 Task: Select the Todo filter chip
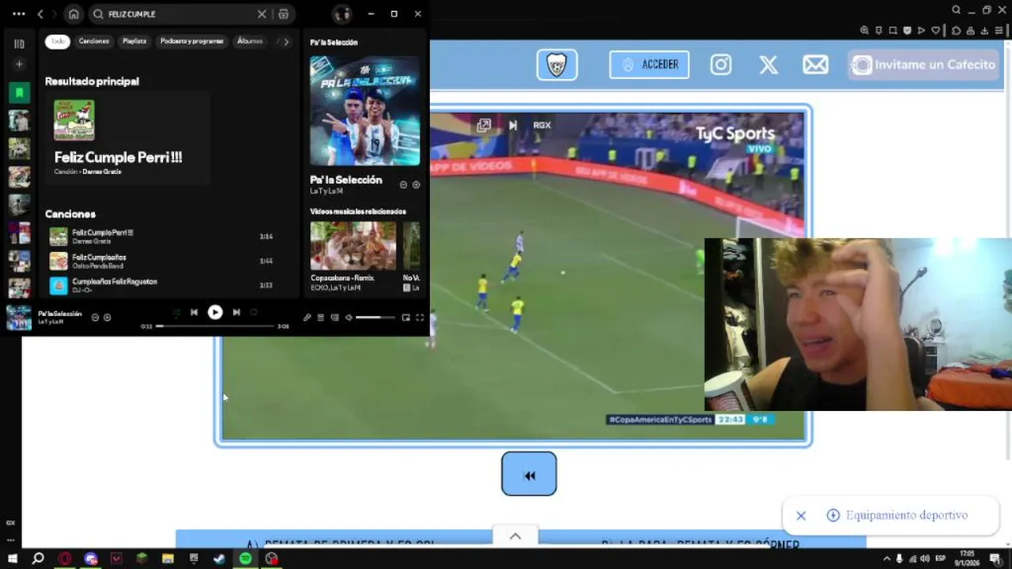click(x=58, y=41)
